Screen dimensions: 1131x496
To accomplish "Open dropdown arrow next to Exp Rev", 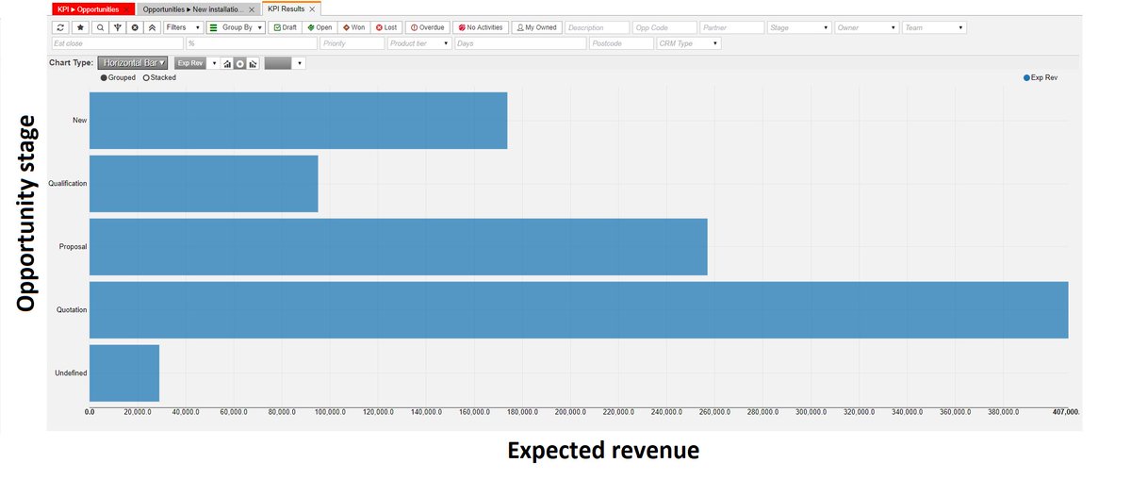I will (214, 63).
